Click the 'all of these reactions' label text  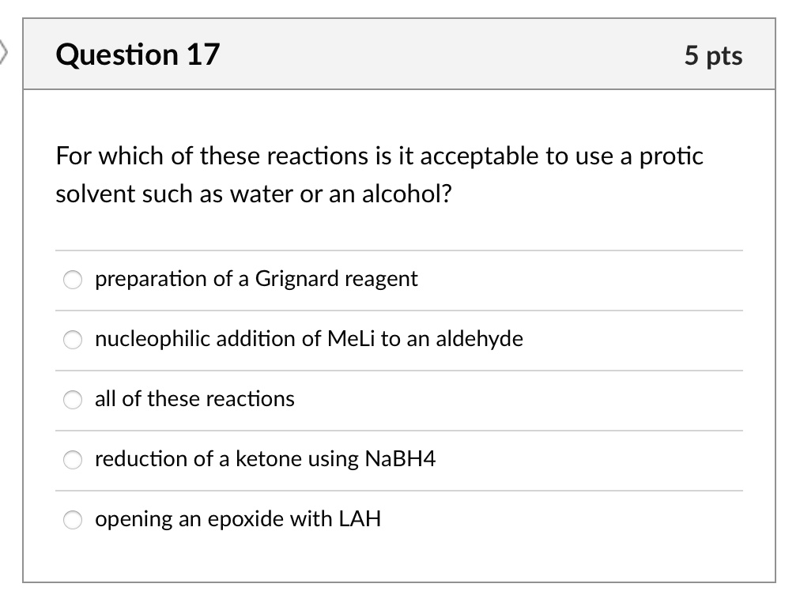click(194, 400)
